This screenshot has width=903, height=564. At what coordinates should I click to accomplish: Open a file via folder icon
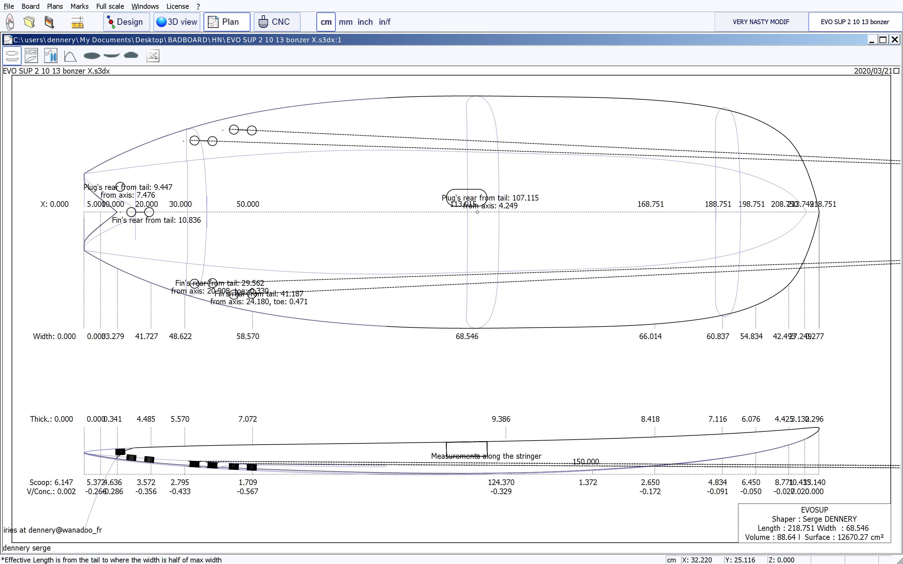29,22
